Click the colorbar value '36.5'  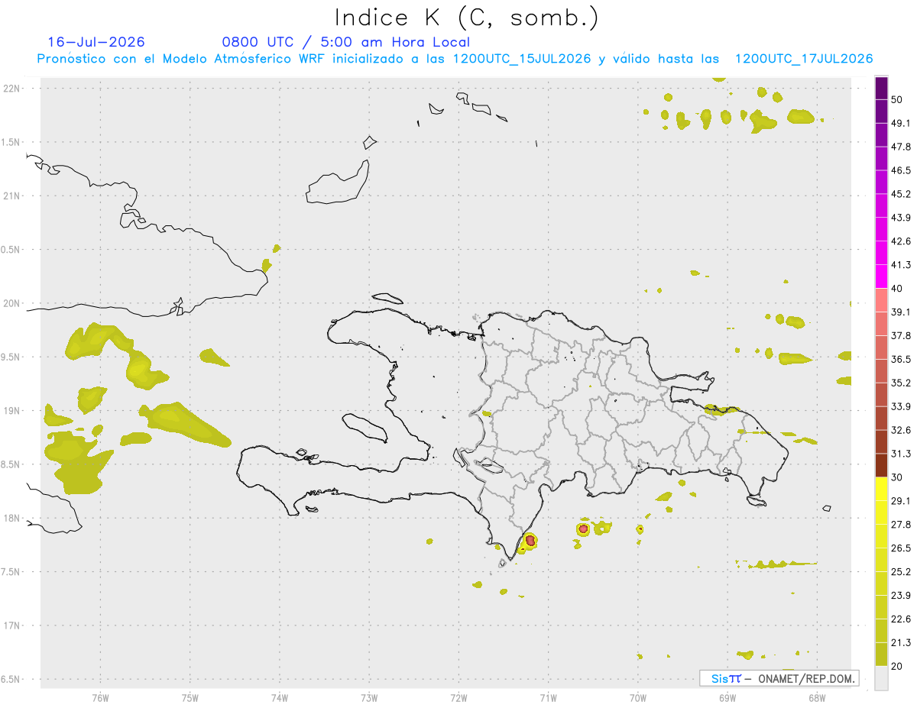[901, 359]
